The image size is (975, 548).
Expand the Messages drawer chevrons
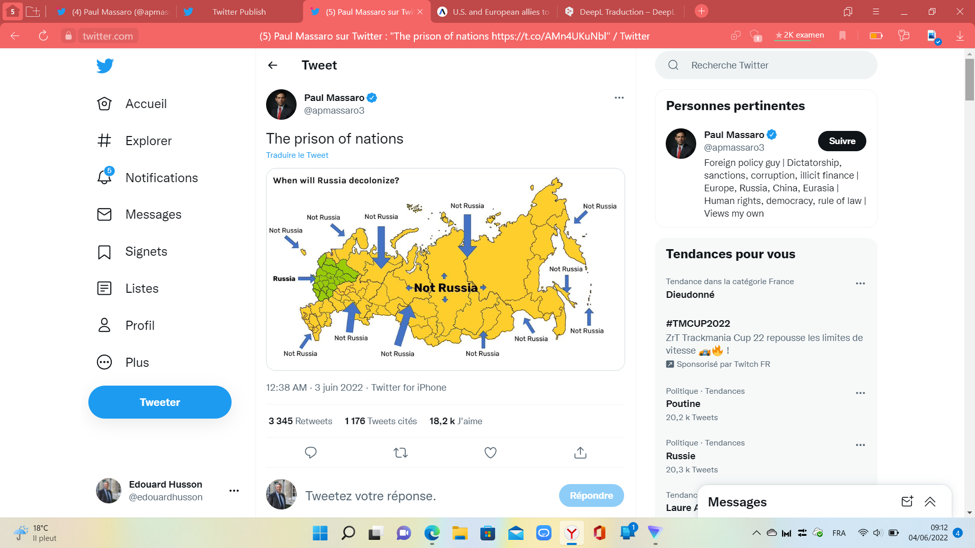pos(930,502)
